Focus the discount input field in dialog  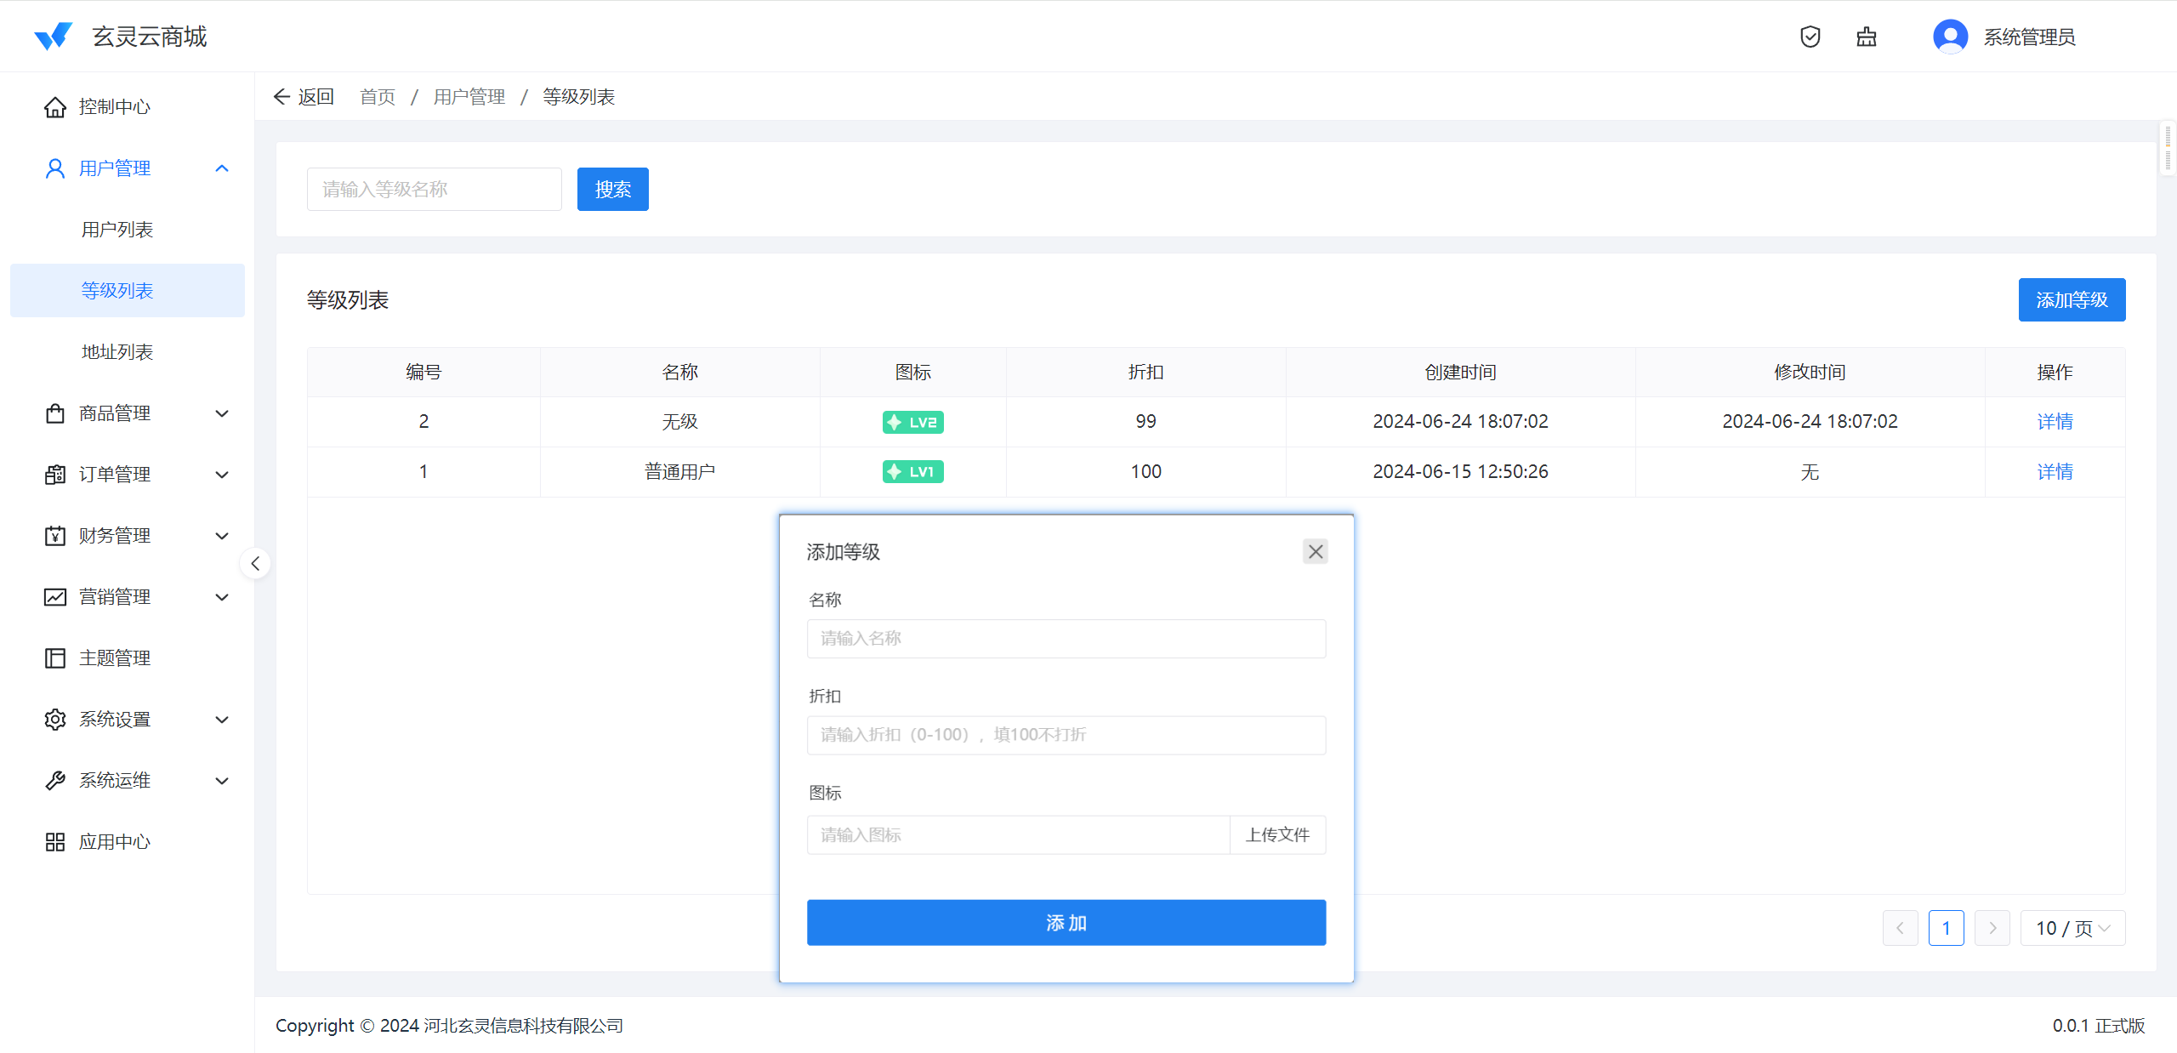(1066, 735)
